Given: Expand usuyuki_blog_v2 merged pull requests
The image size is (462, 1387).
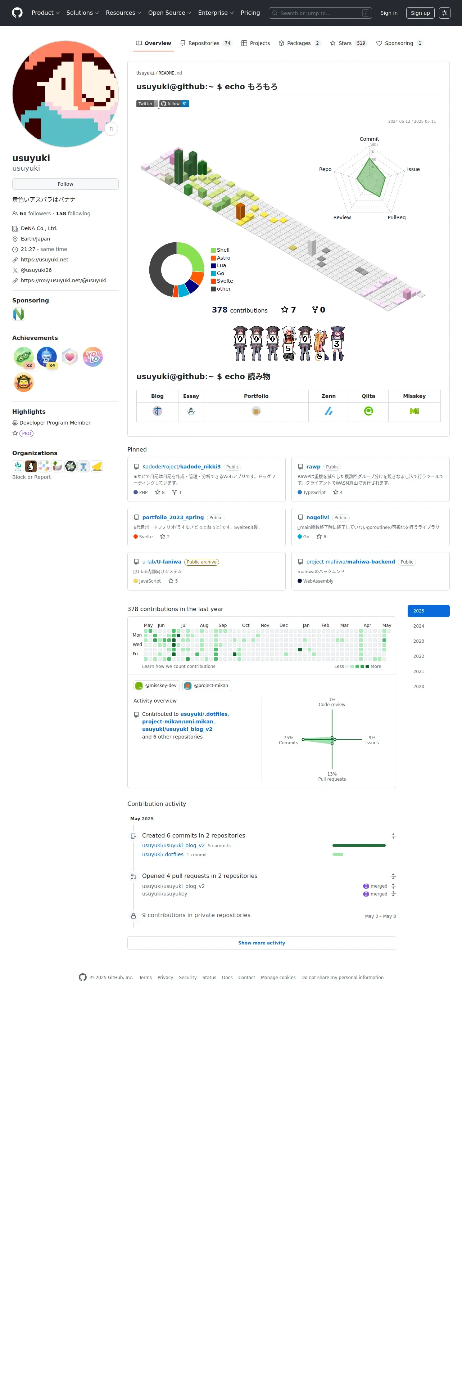Looking at the screenshot, I should pos(393,886).
